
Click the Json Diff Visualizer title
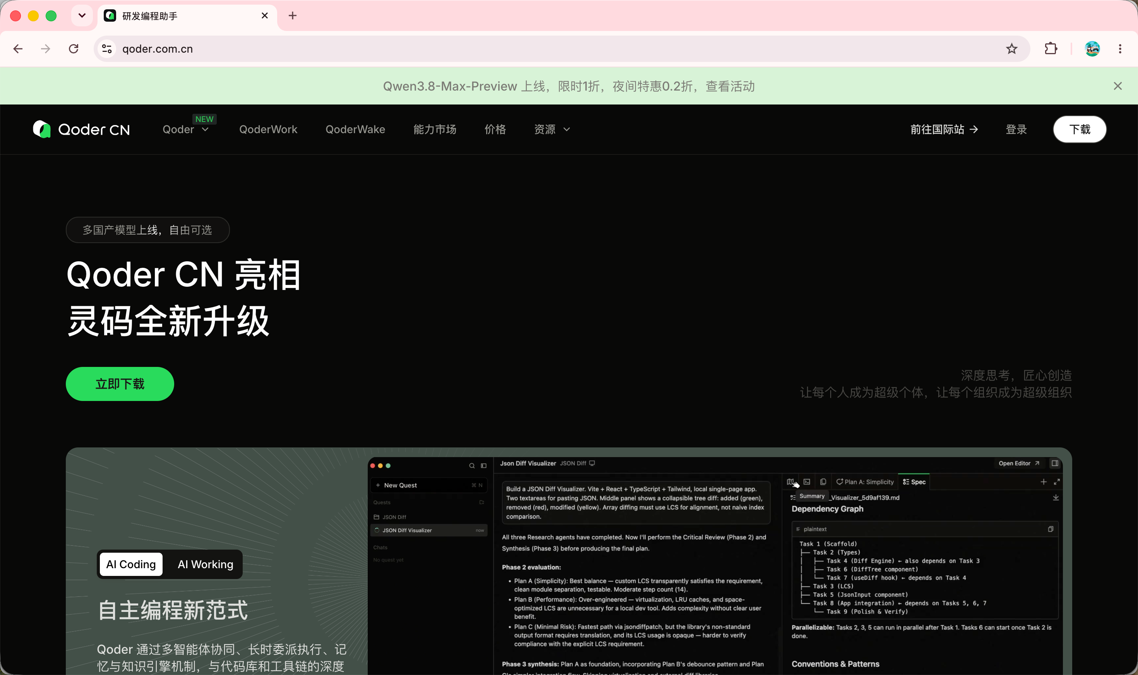click(528, 464)
